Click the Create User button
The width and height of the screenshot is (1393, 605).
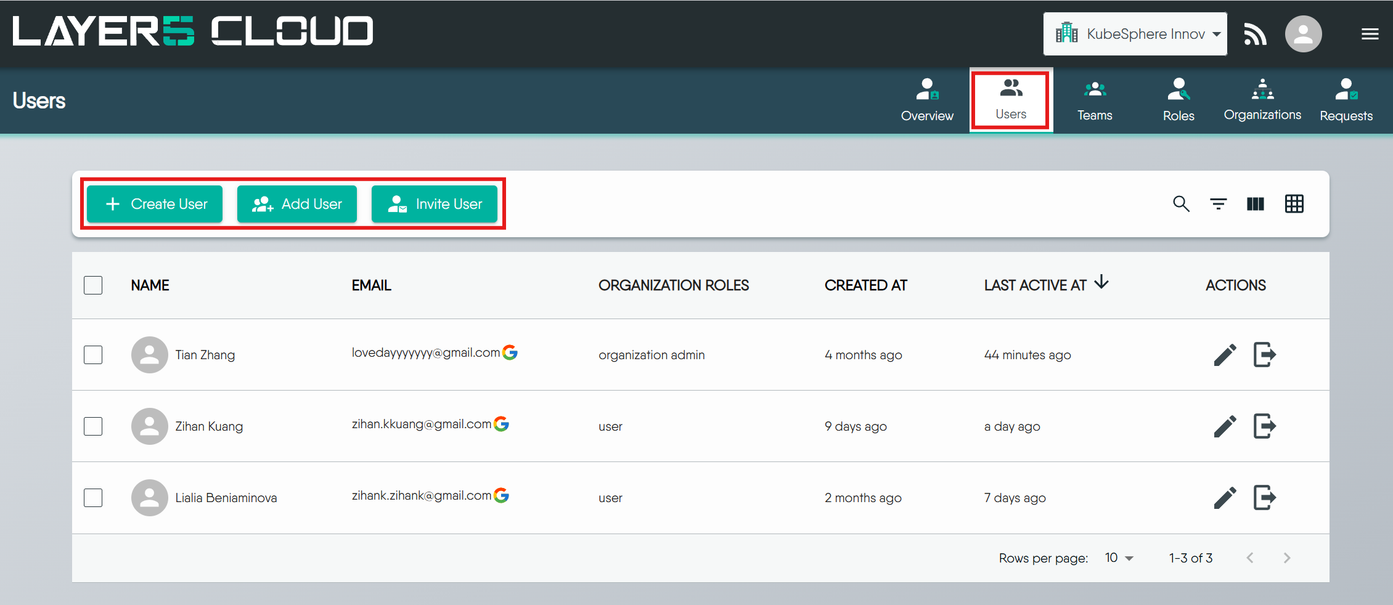click(154, 204)
